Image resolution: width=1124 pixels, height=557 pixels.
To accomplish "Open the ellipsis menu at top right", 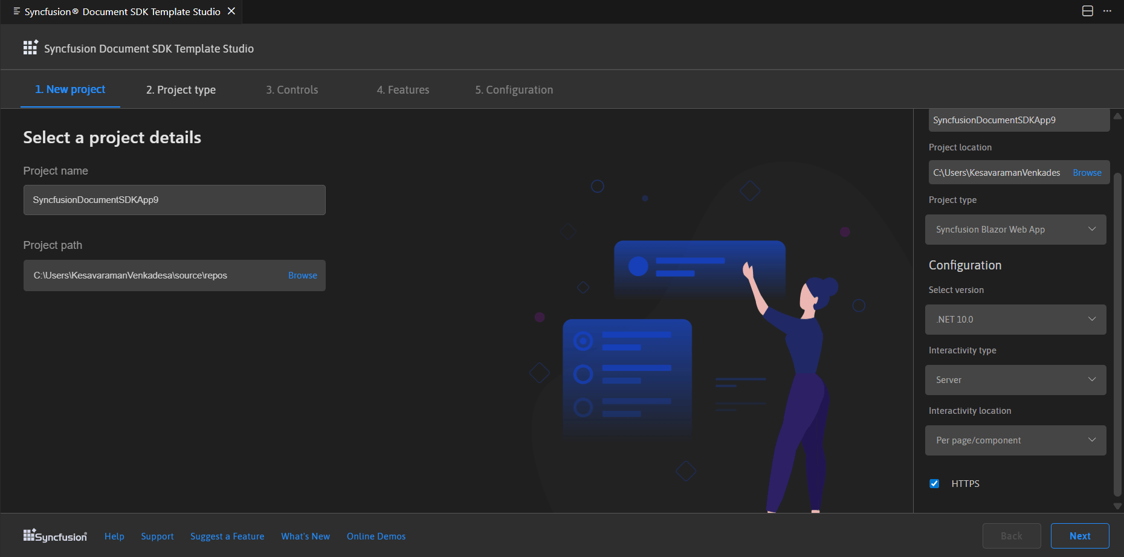I will point(1108,11).
